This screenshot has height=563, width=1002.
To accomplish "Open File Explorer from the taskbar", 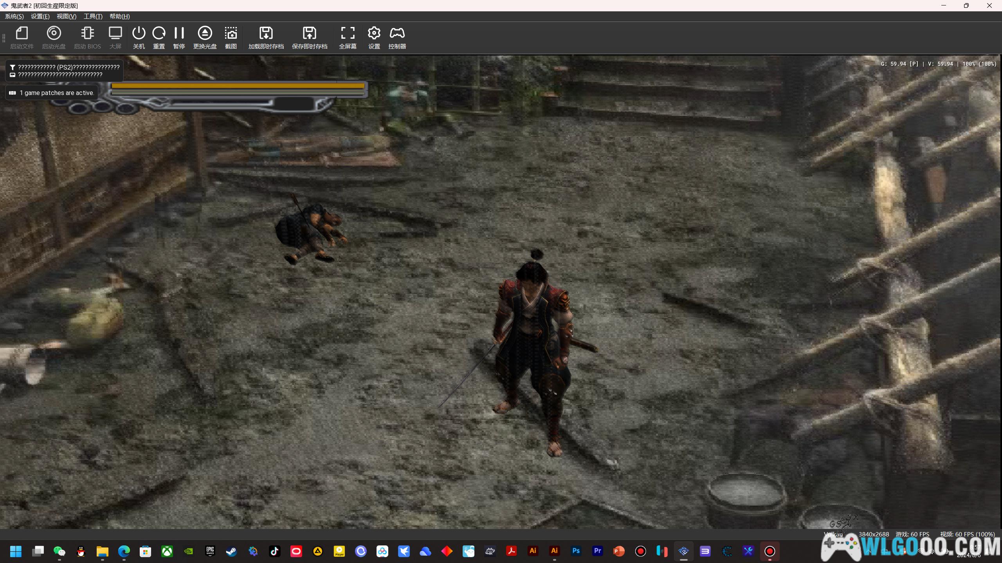I will coord(102,551).
